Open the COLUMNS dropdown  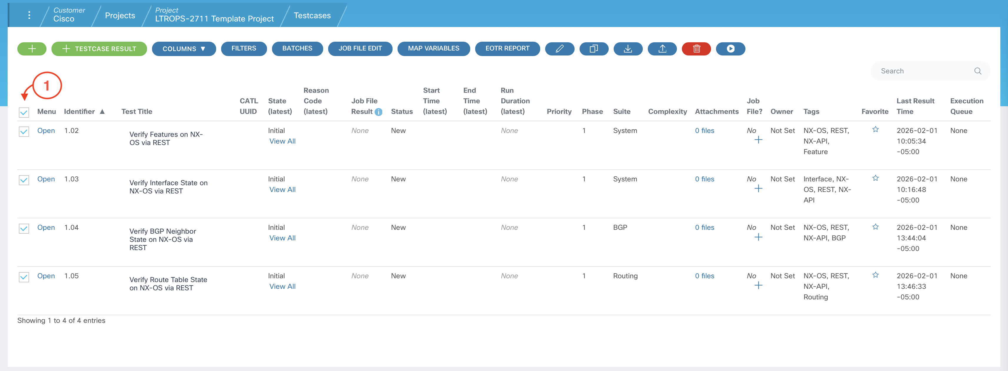[x=183, y=49]
